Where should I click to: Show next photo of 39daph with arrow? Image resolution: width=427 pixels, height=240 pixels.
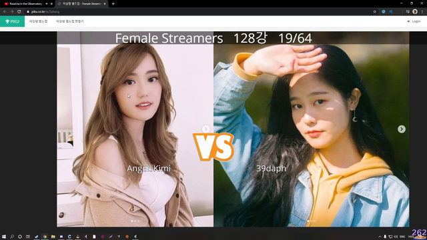coord(402,129)
